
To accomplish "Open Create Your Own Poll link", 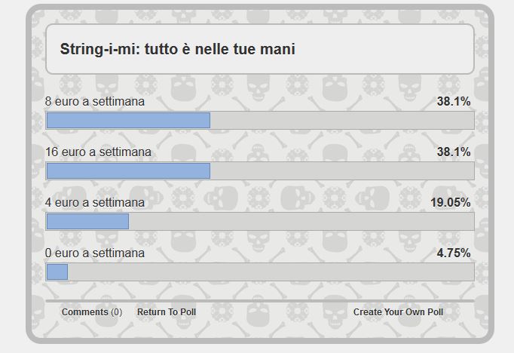I will tap(398, 312).
